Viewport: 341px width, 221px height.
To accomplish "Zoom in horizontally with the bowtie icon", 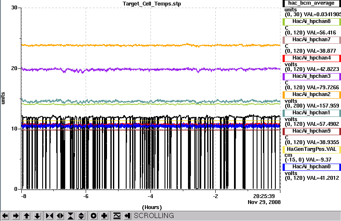I will click(49, 216).
